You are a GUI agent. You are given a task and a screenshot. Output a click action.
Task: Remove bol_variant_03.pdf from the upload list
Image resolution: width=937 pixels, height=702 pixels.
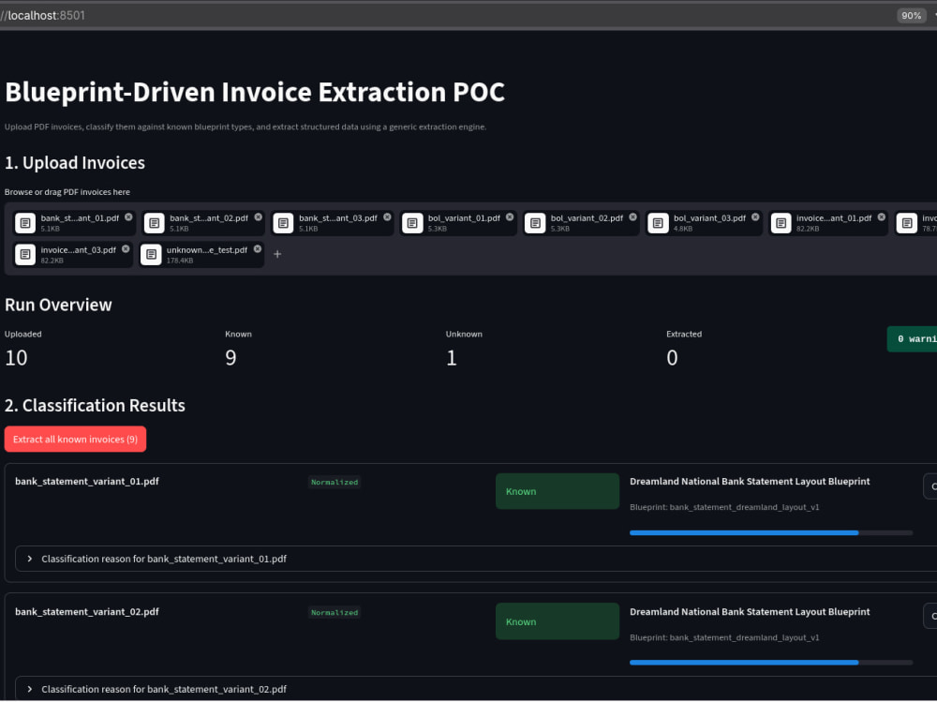[x=755, y=217]
